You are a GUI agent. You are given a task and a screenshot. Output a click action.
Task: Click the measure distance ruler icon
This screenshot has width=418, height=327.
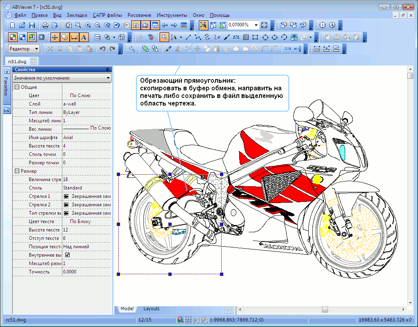tap(317, 49)
